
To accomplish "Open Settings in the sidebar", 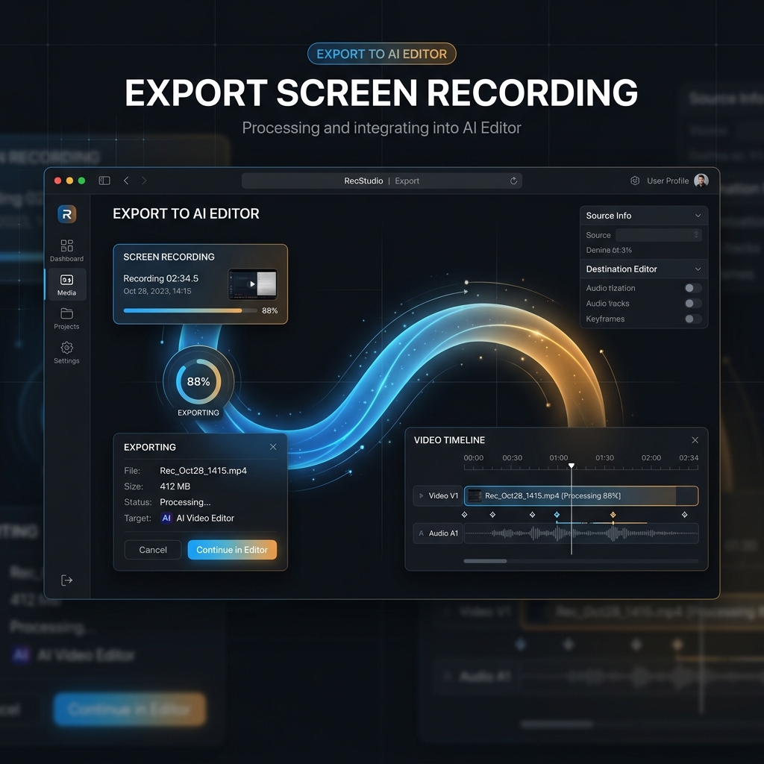I will pos(66,353).
